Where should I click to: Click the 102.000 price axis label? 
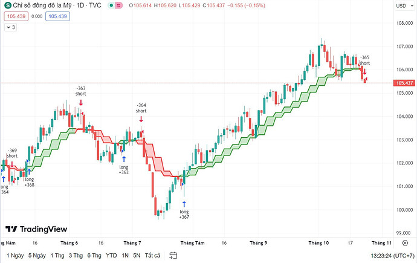point(404,163)
